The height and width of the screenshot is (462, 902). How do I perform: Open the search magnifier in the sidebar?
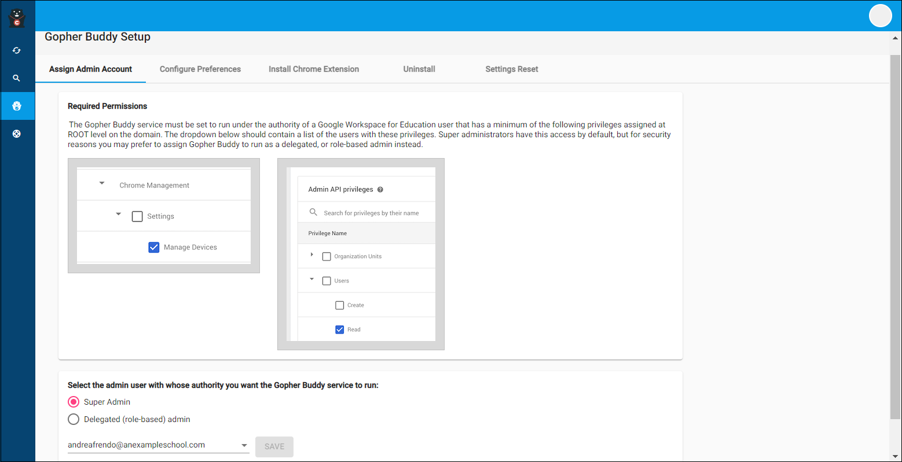[17, 78]
